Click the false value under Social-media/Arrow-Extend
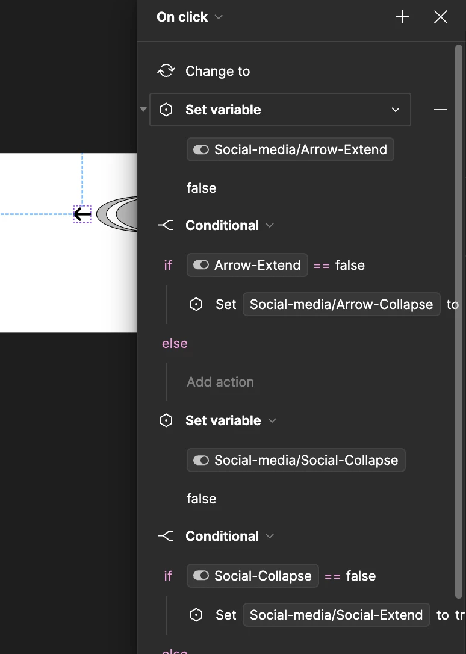This screenshot has width=466, height=654. pos(201,188)
